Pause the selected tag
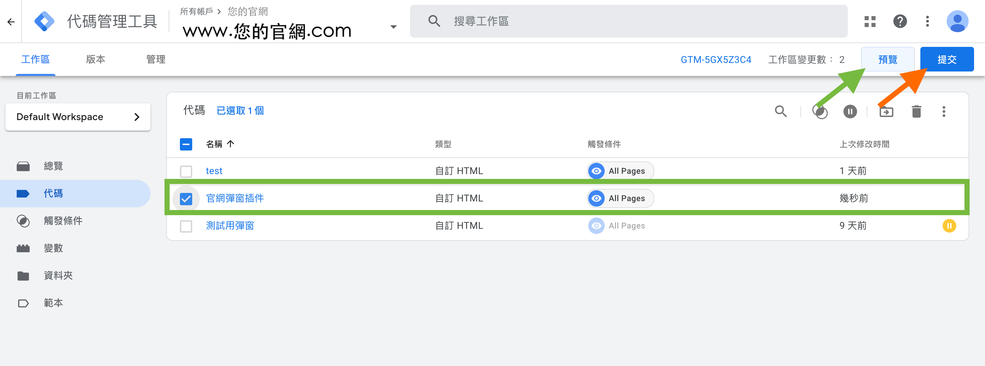This screenshot has height=366, width=985. [x=850, y=112]
